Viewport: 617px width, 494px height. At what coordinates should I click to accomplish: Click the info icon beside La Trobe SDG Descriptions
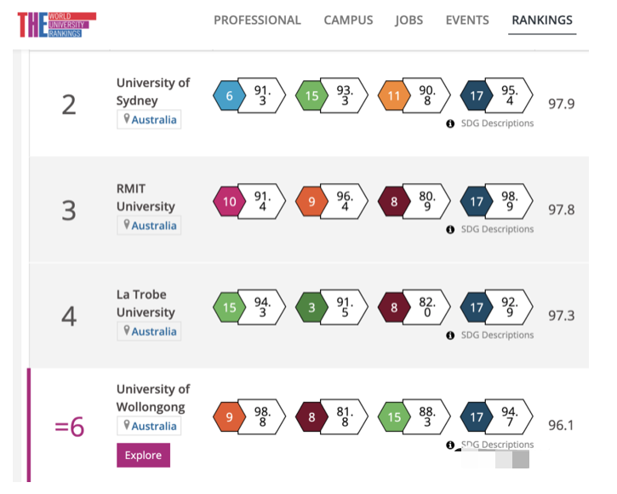[x=451, y=336]
